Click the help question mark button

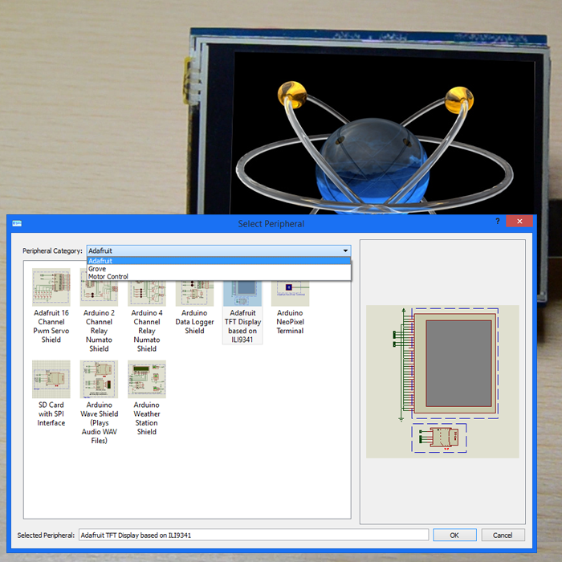coord(498,222)
